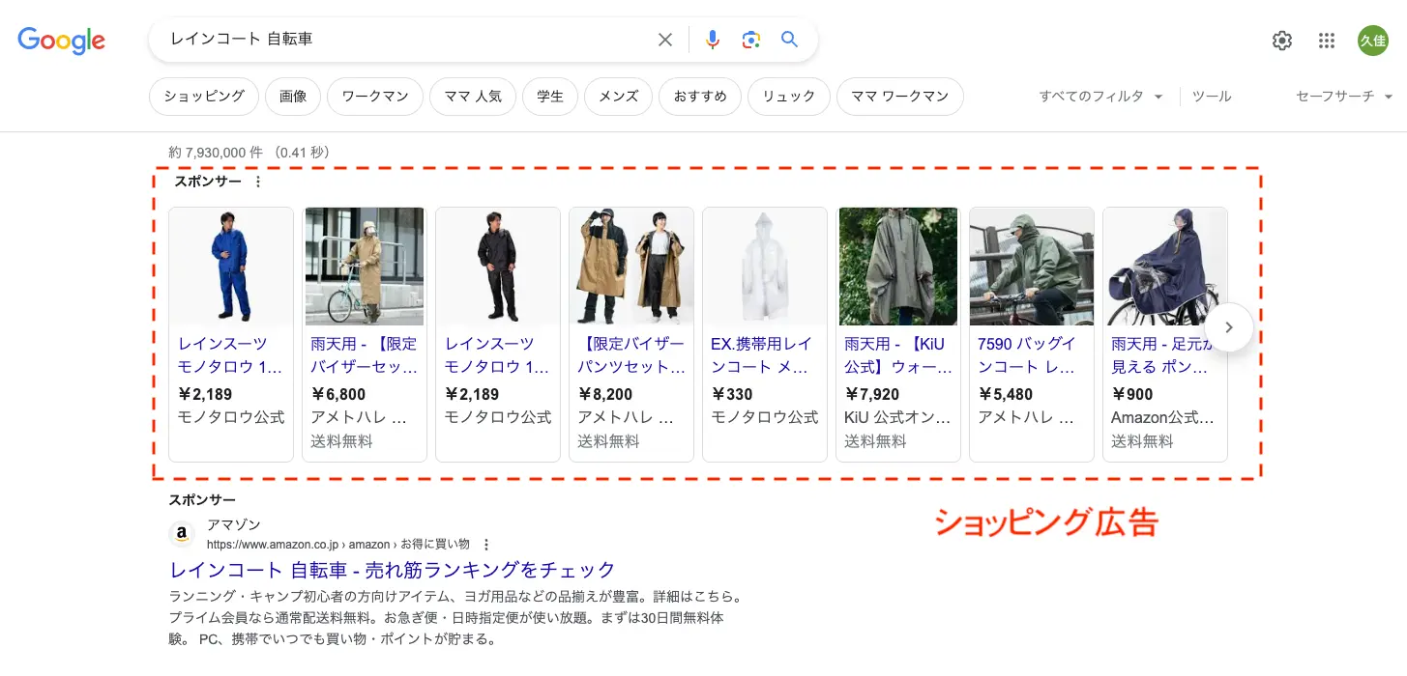Screen dimensions: 1407x676
Task: Open three-dot menu beside the amazon.co.jp URL
Action: pyautogui.click(x=486, y=545)
